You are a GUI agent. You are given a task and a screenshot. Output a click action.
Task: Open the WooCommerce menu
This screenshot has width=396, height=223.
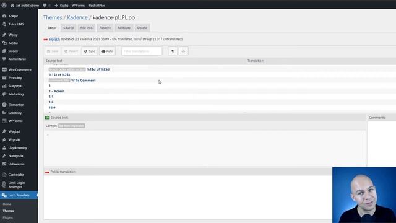coord(20,70)
